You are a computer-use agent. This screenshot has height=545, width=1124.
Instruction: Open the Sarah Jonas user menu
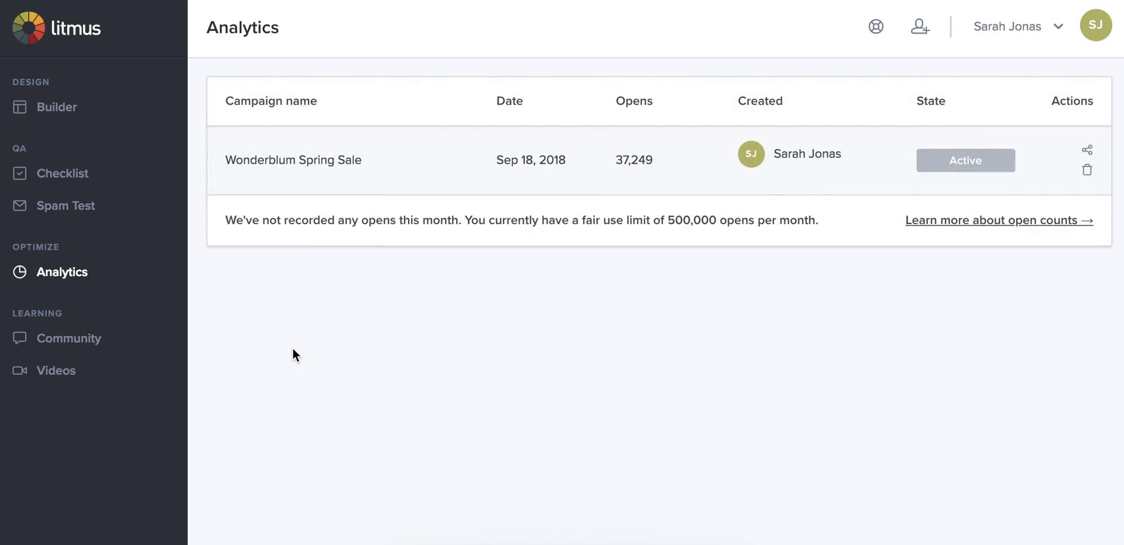tap(1007, 26)
